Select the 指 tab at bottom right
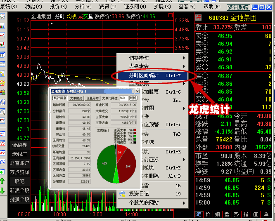 click(x=246, y=214)
